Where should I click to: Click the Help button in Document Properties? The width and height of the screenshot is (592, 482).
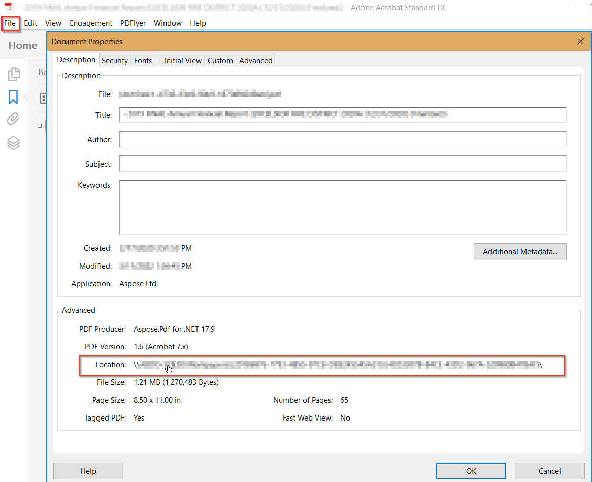click(88, 471)
